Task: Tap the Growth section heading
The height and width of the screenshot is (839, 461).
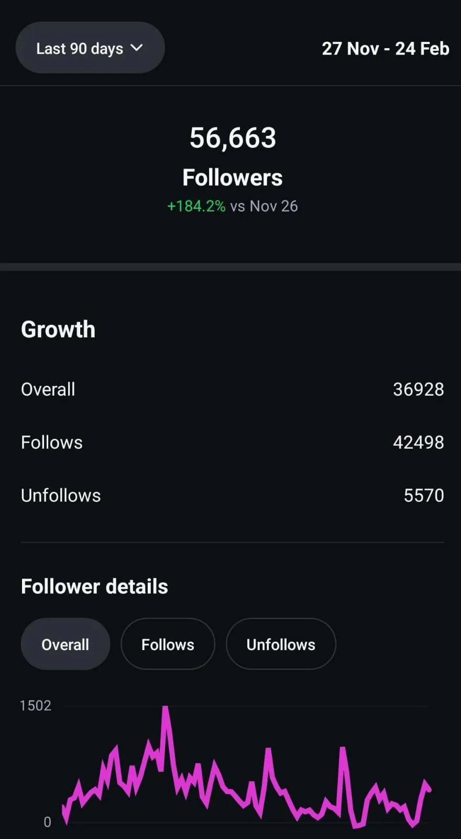Action: (x=58, y=330)
